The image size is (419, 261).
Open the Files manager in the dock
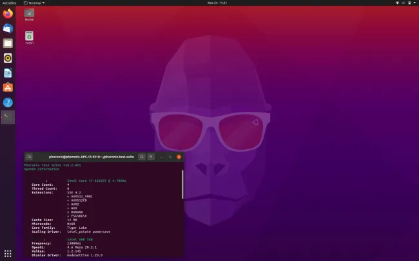coord(8,43)
